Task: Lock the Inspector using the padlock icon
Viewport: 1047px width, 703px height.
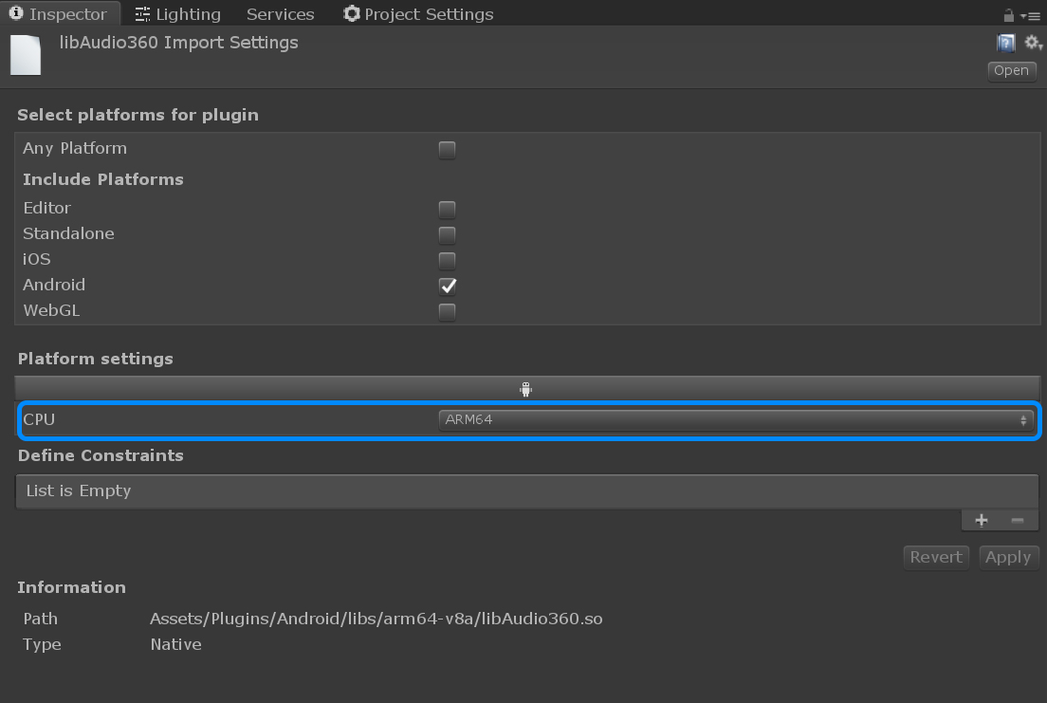Action: click(x=1008, y=13)
